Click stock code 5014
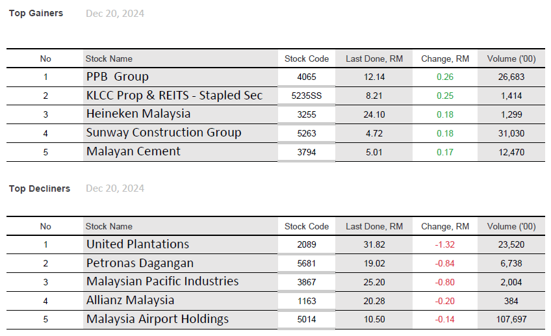 307,320
